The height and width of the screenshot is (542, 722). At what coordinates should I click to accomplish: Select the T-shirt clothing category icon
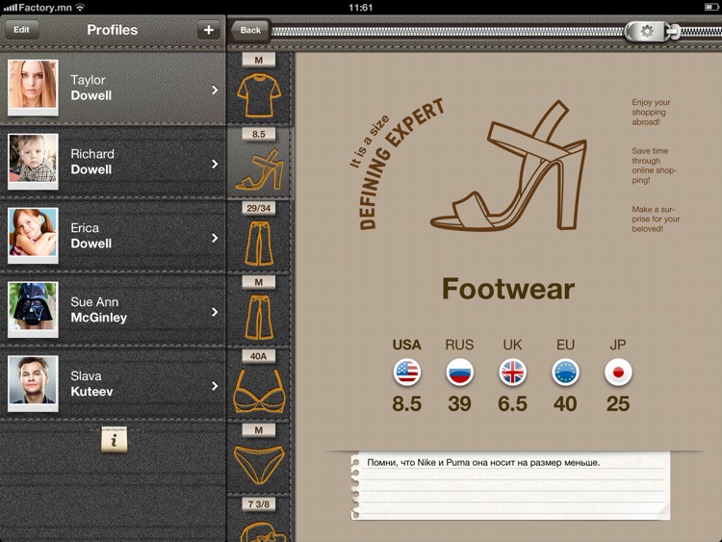259,96
